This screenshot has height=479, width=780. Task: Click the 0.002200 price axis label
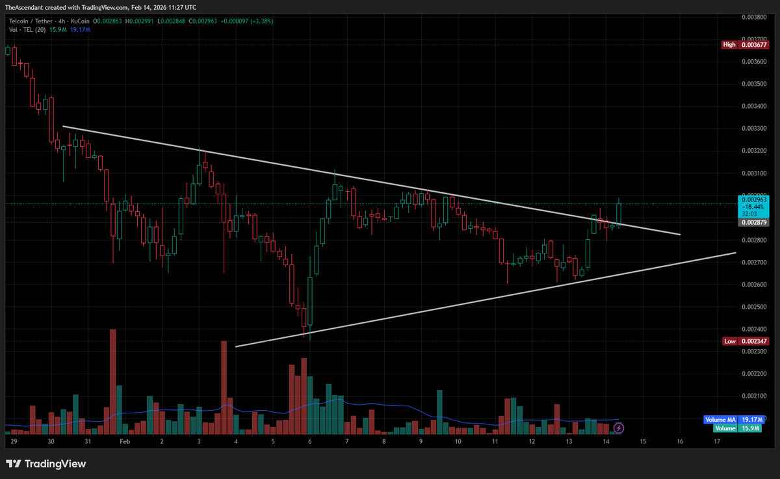point(753,374)
